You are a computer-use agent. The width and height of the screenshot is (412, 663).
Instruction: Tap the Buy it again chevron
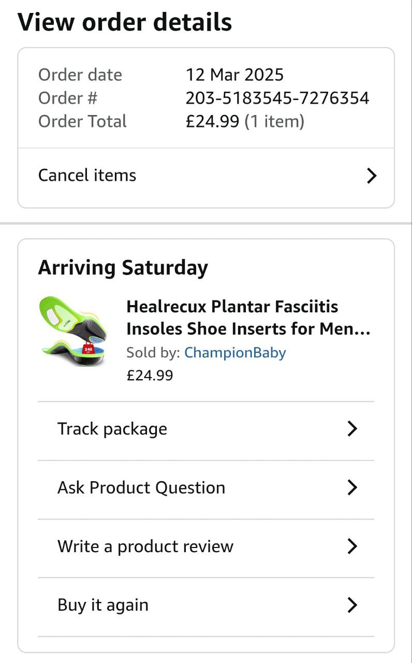coord(352,604)
